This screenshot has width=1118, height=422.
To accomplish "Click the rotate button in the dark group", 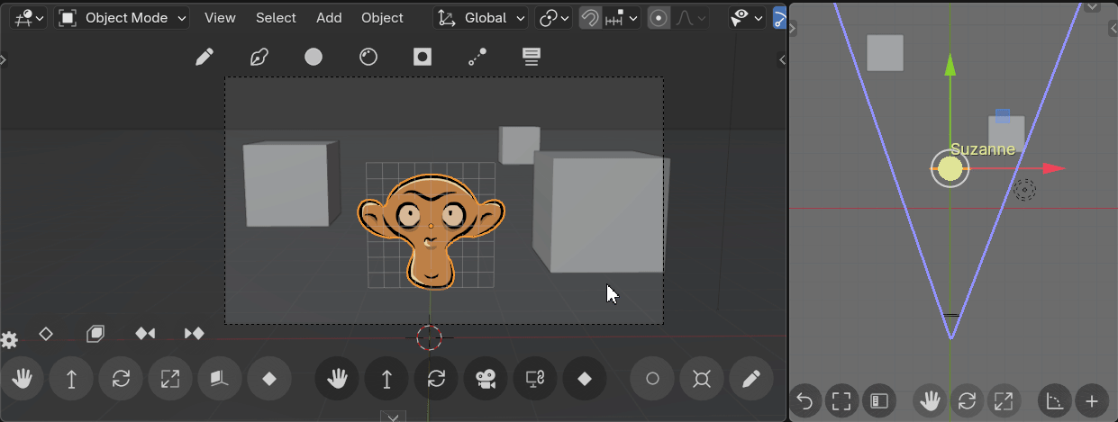I will click(436, 379).
